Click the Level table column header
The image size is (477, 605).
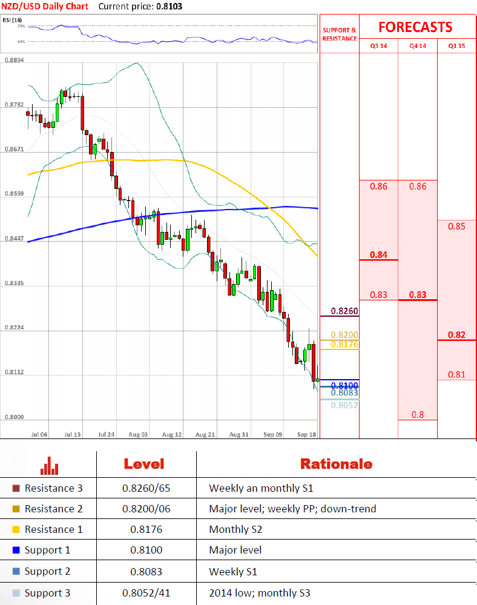pyautogui.click(x=144, y=464)
